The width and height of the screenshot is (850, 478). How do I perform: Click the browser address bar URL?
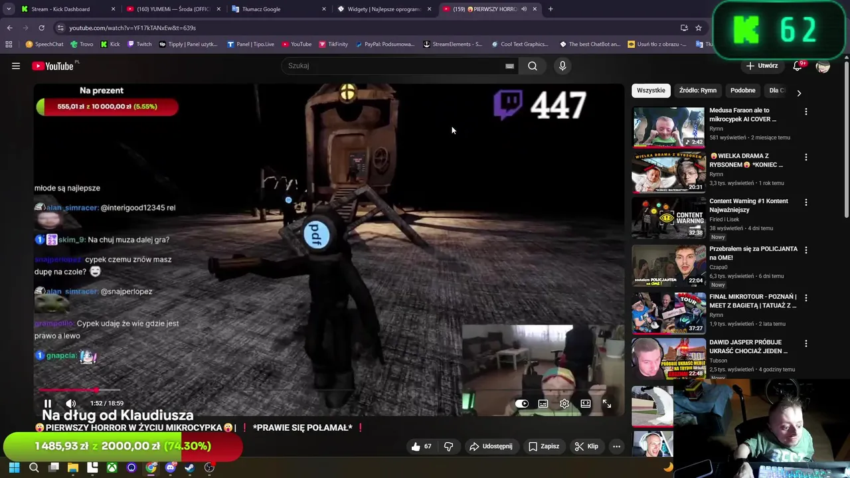(x=133, y=28)
